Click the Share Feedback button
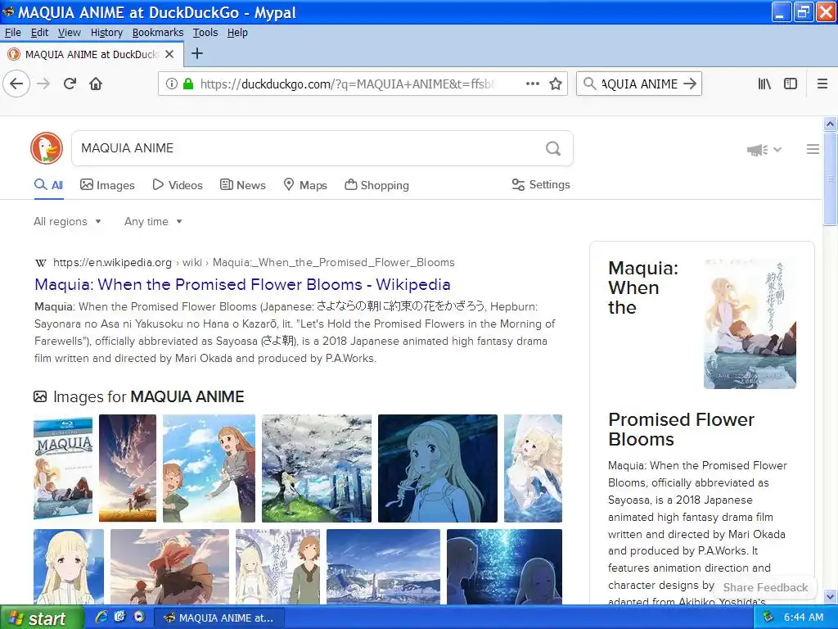 click(x=765, y=587)
